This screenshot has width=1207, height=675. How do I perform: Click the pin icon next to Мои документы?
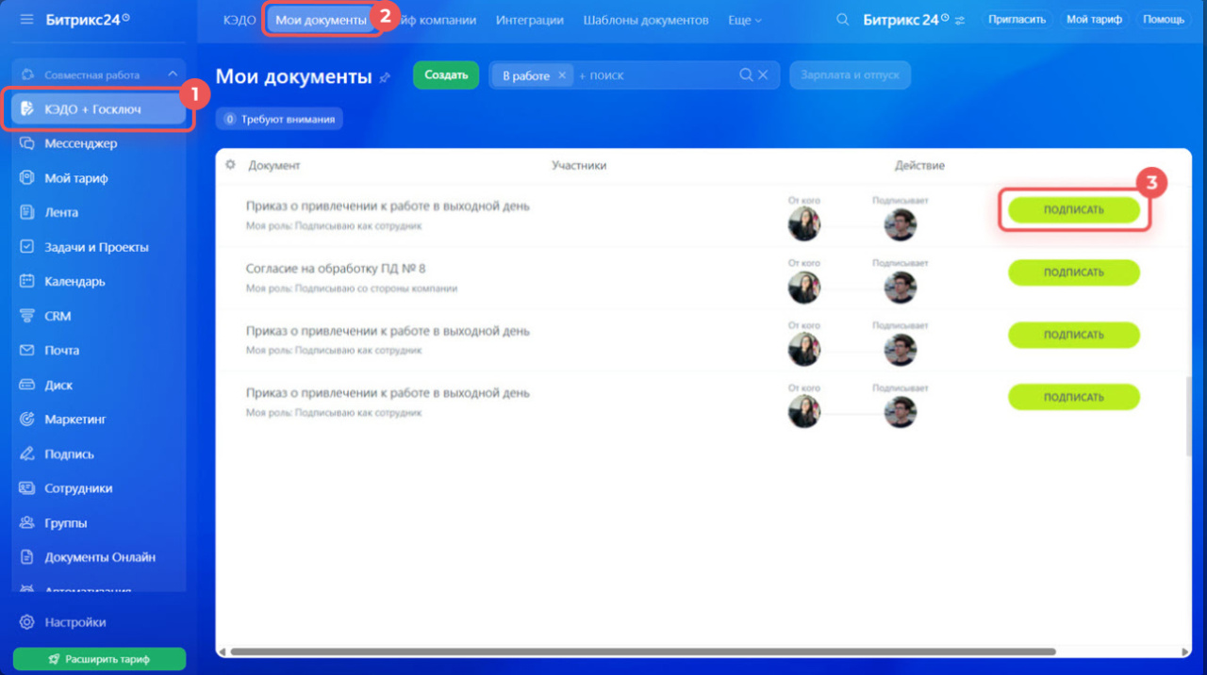pyautogui.click(x=385, y=78)
